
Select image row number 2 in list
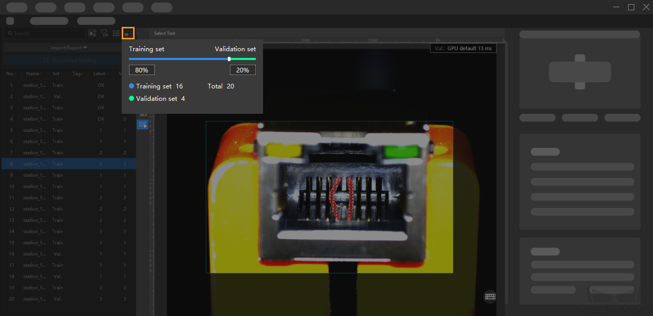67,96
